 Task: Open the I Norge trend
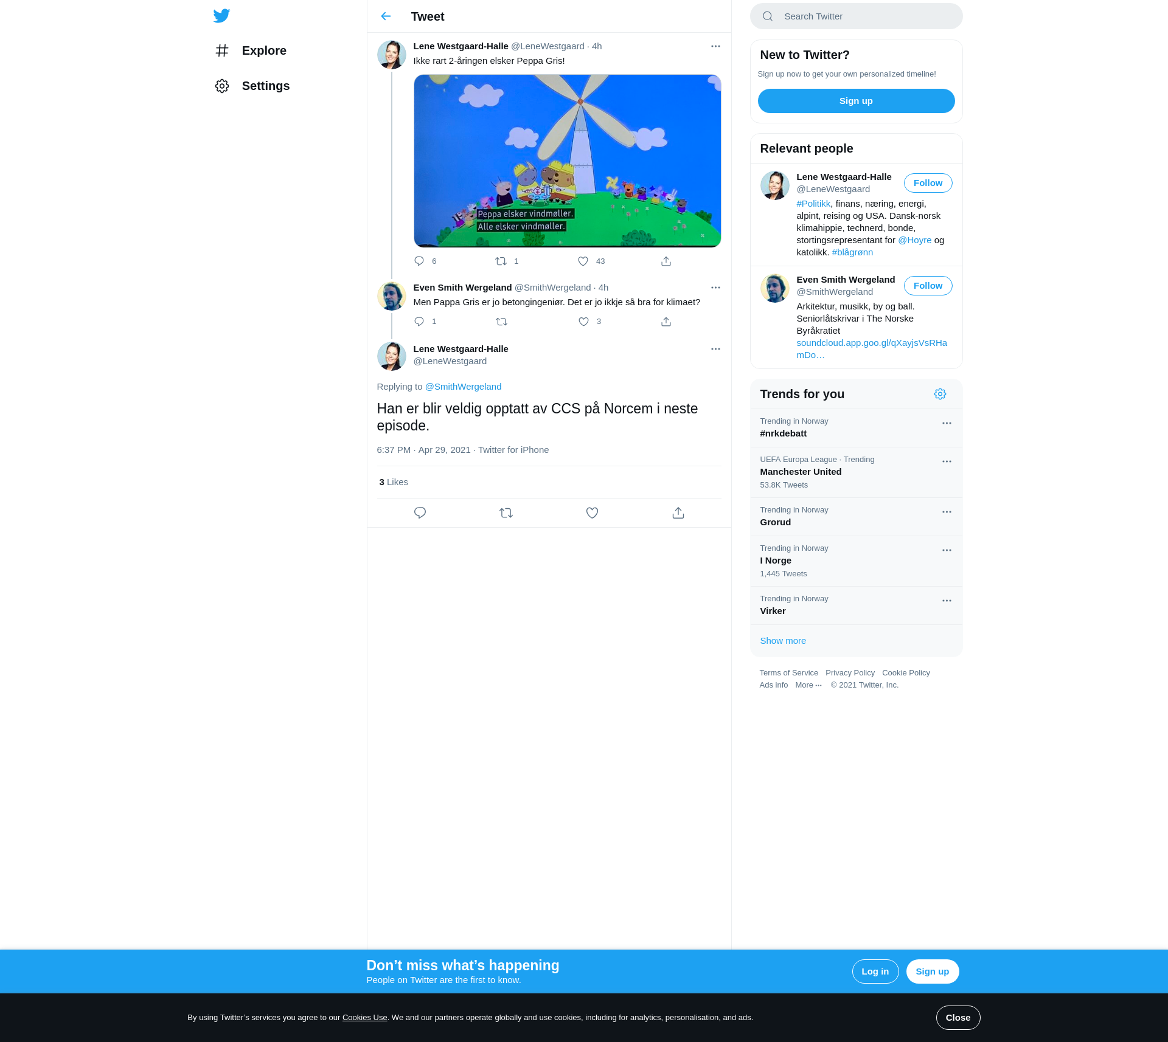click(x=856, y=561)
